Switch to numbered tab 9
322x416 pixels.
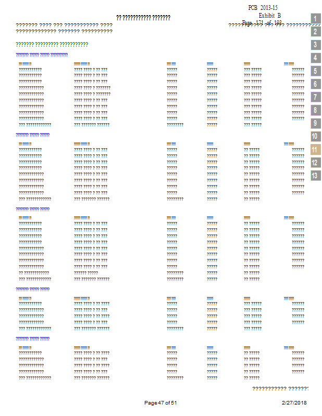point(316,124)
